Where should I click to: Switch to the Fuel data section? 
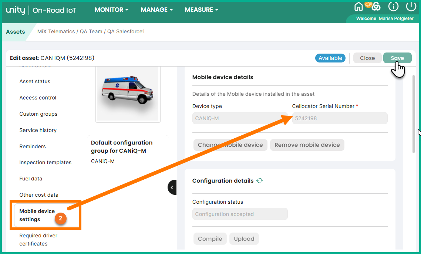[31, 179]
